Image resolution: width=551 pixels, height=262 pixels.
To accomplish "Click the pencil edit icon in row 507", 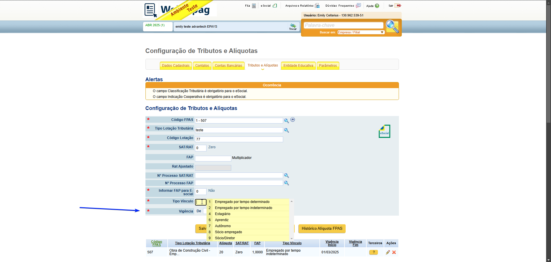I will [x=388, y=252].
